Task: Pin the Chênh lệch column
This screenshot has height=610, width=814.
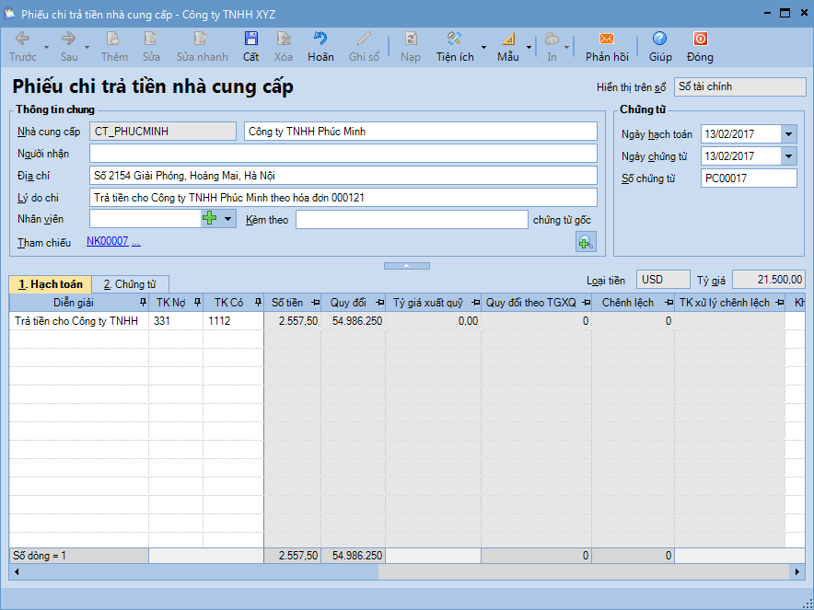Action: pos(669,303)
